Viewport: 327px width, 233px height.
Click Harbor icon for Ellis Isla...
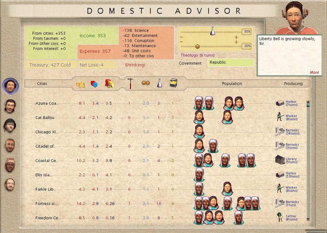(280, 175)
